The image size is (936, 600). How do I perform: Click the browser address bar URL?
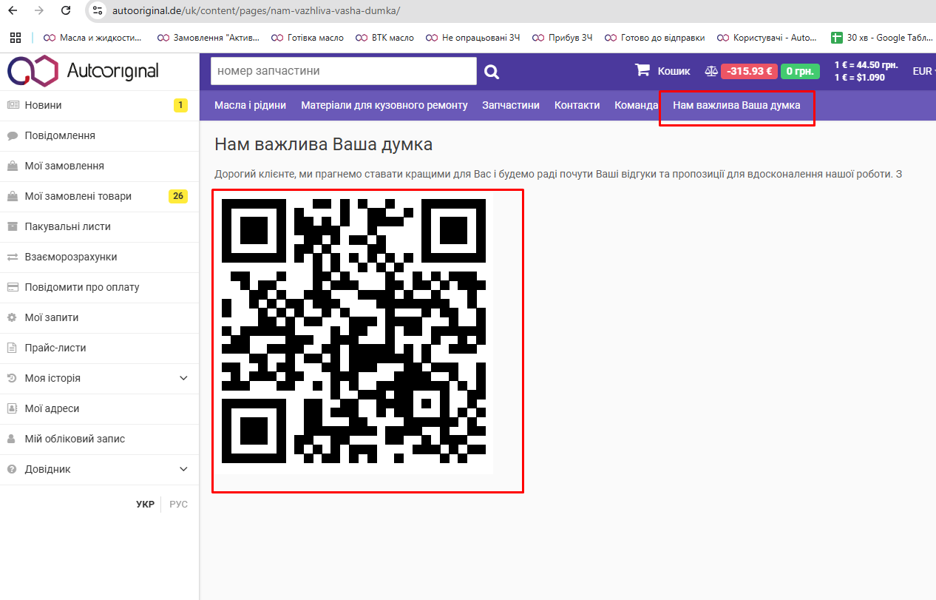click(x=256, y=11)
